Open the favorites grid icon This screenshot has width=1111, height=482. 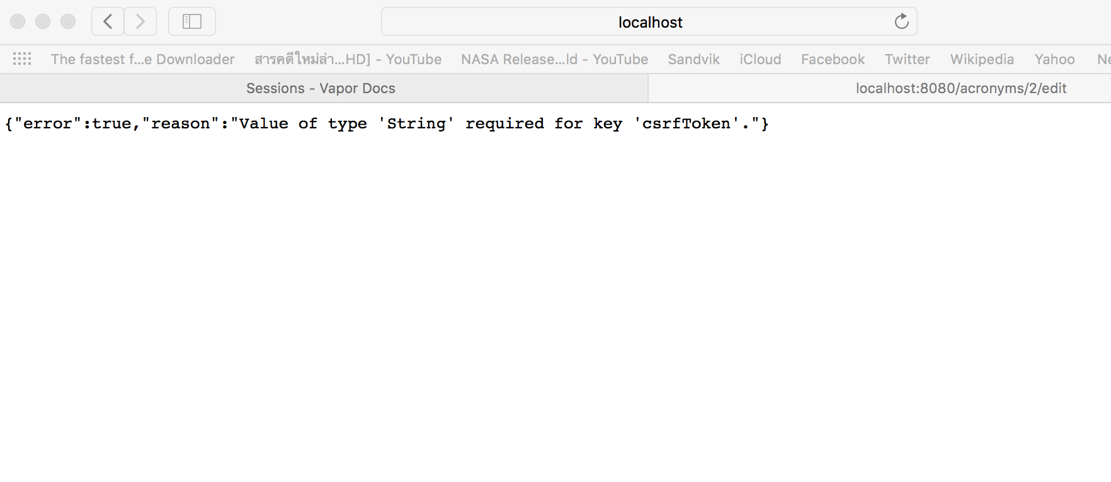22,59
